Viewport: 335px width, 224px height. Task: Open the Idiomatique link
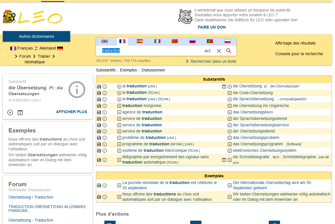point(35,62)
